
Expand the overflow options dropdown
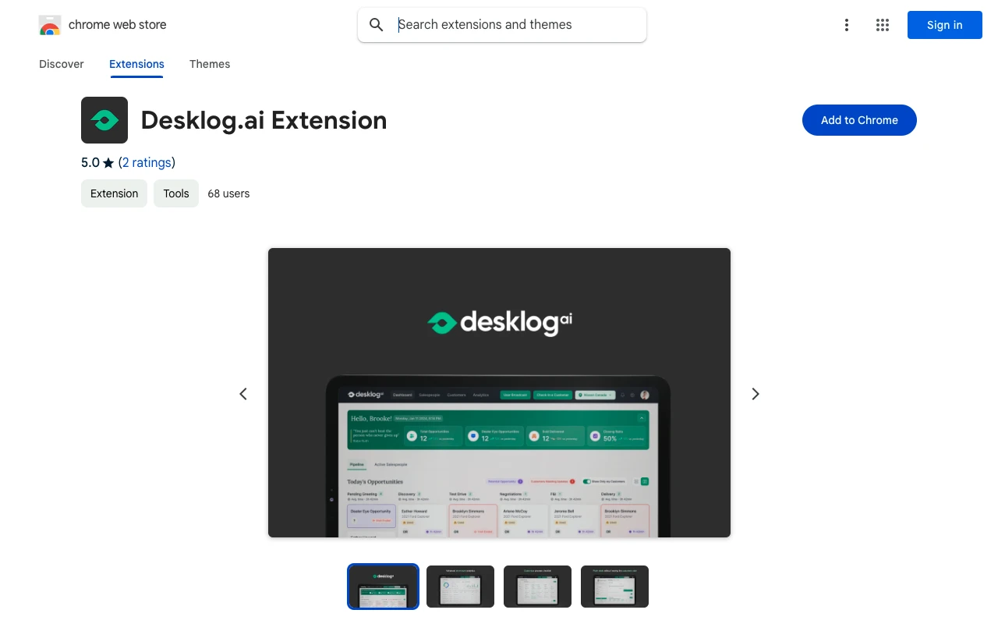point(847,25)
